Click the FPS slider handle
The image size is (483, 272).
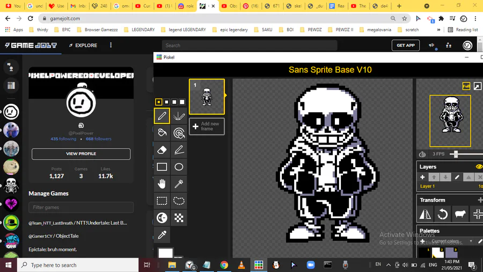pyautogui.click(x=456, y=154)
